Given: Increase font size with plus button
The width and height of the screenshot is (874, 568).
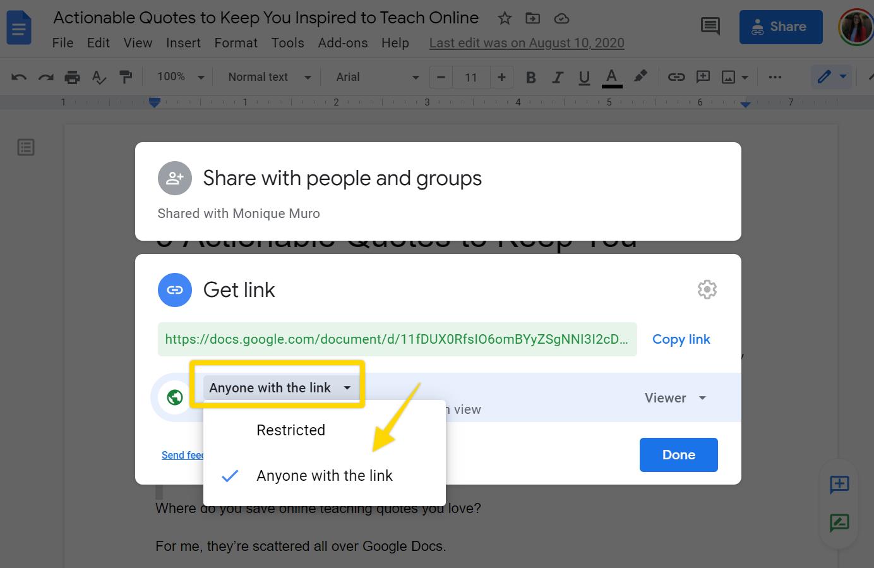Looking at the screenshot, I should tap(501, 78).
